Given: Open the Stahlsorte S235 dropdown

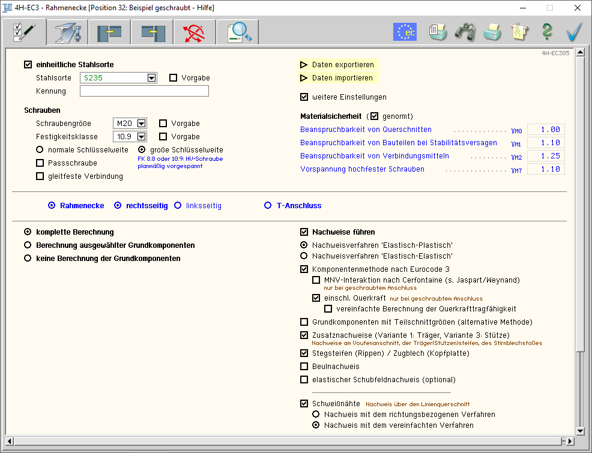Looking at the screenshot, I should click(x=152, y=78).
